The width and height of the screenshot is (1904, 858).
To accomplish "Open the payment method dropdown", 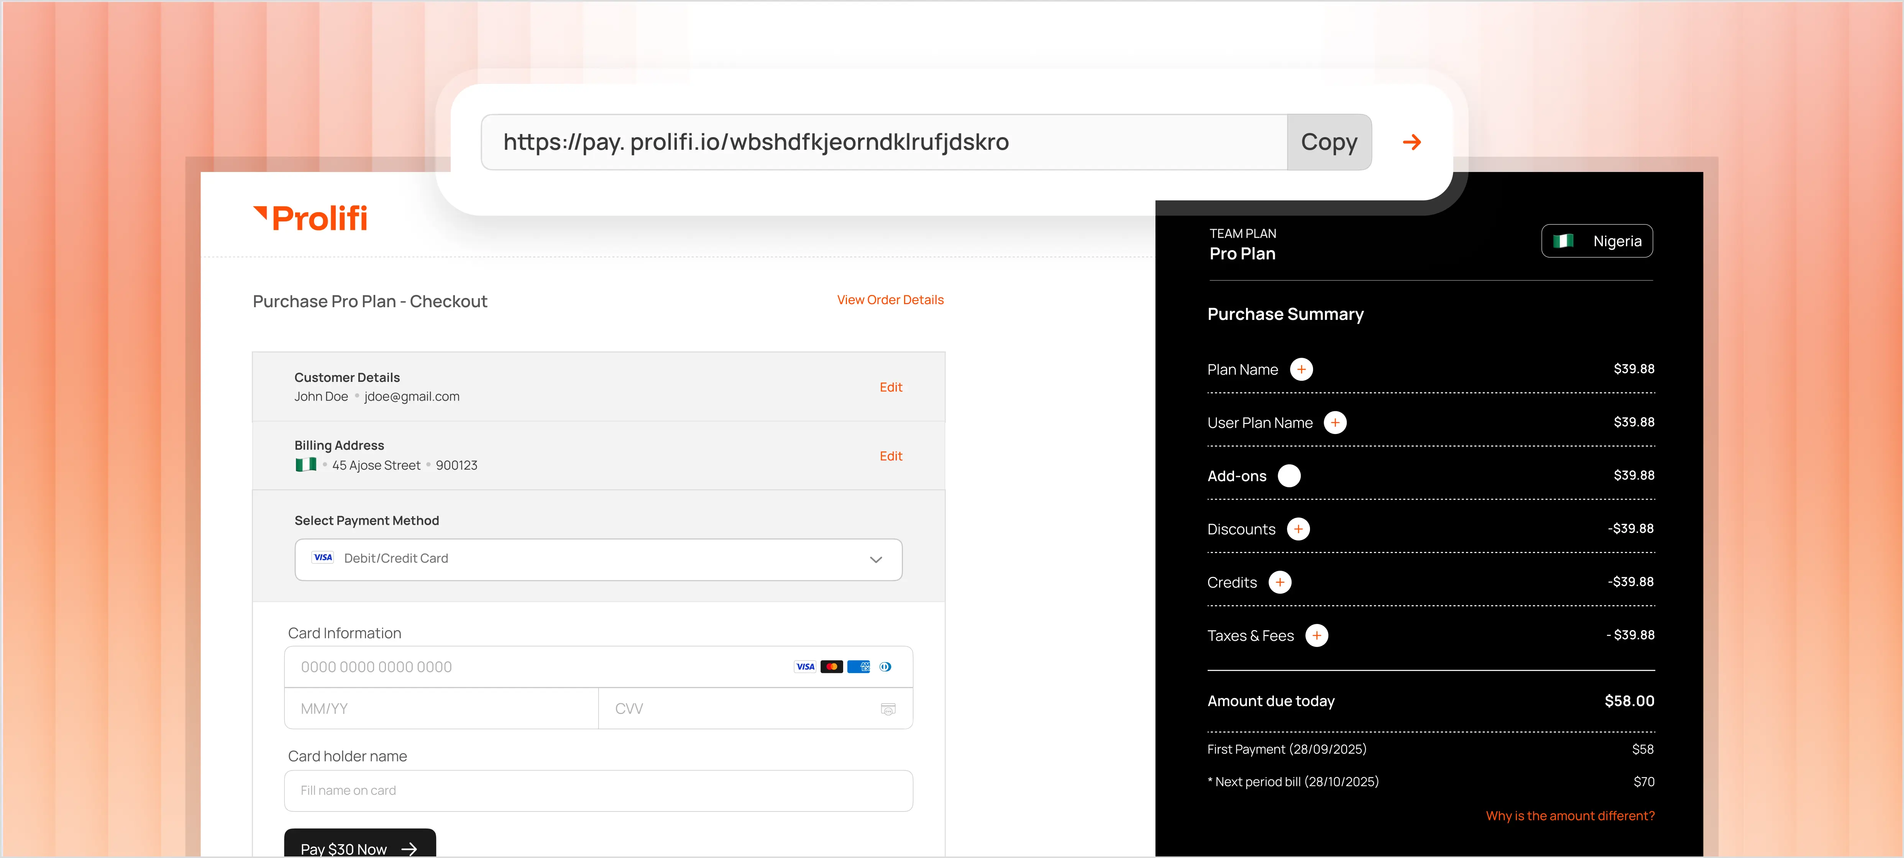I will (876, 560).
